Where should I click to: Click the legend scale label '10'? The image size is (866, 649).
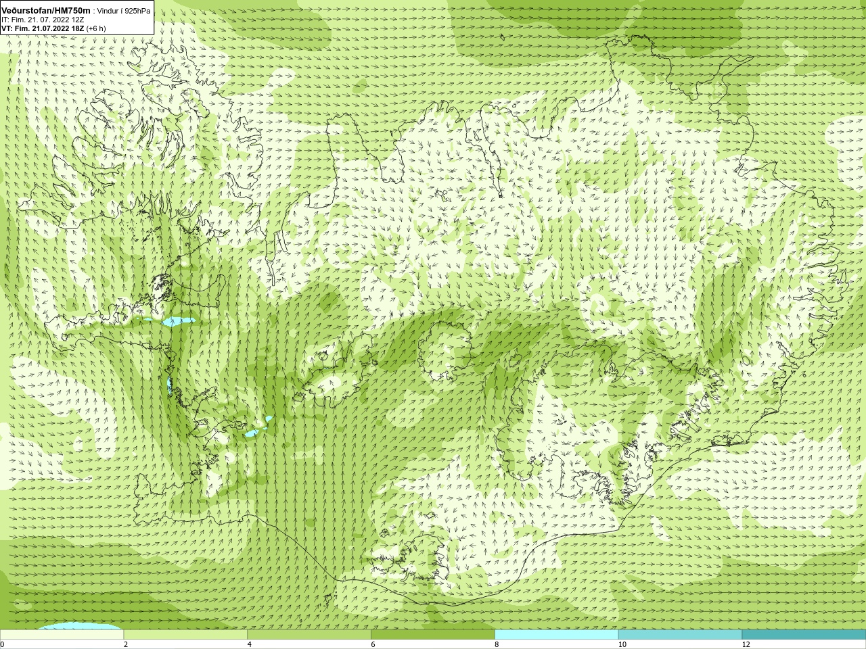point(622,644)
